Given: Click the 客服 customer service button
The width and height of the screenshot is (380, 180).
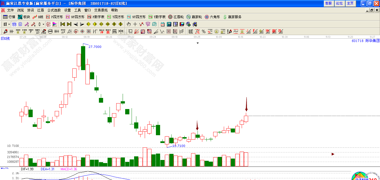Looking at the screenshot, I should 328,3.
